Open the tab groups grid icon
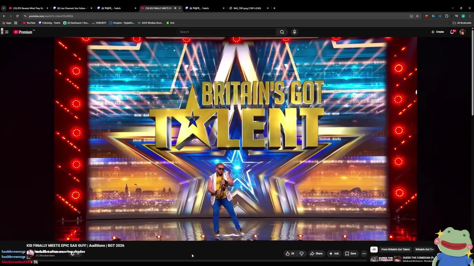The height and width of the screenshot is (266, 474). [16, 23]
